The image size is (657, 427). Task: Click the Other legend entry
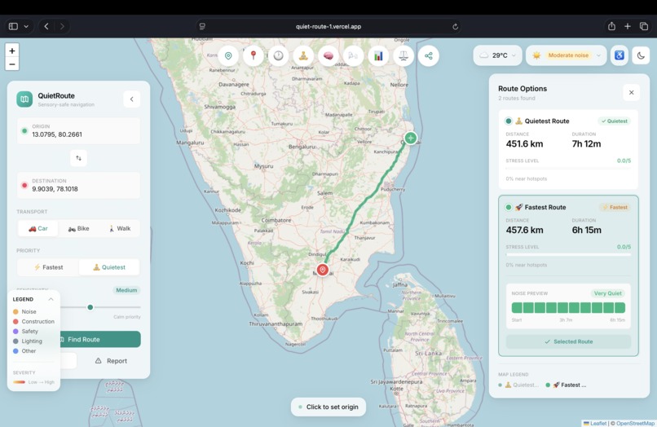pos(24,350)
